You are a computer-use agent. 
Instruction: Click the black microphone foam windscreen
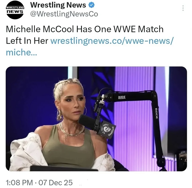point(87,122)
